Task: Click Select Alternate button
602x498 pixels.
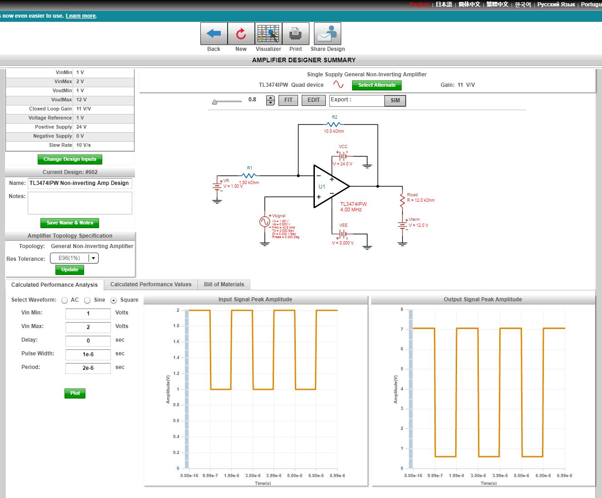Action: click(377, 85)
